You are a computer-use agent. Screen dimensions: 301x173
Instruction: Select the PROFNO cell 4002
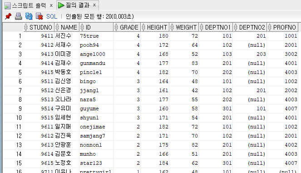[282, 145]
